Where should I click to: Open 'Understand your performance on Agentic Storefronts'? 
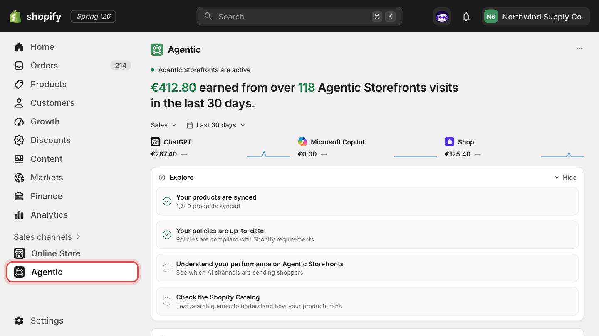click(367, 268)
